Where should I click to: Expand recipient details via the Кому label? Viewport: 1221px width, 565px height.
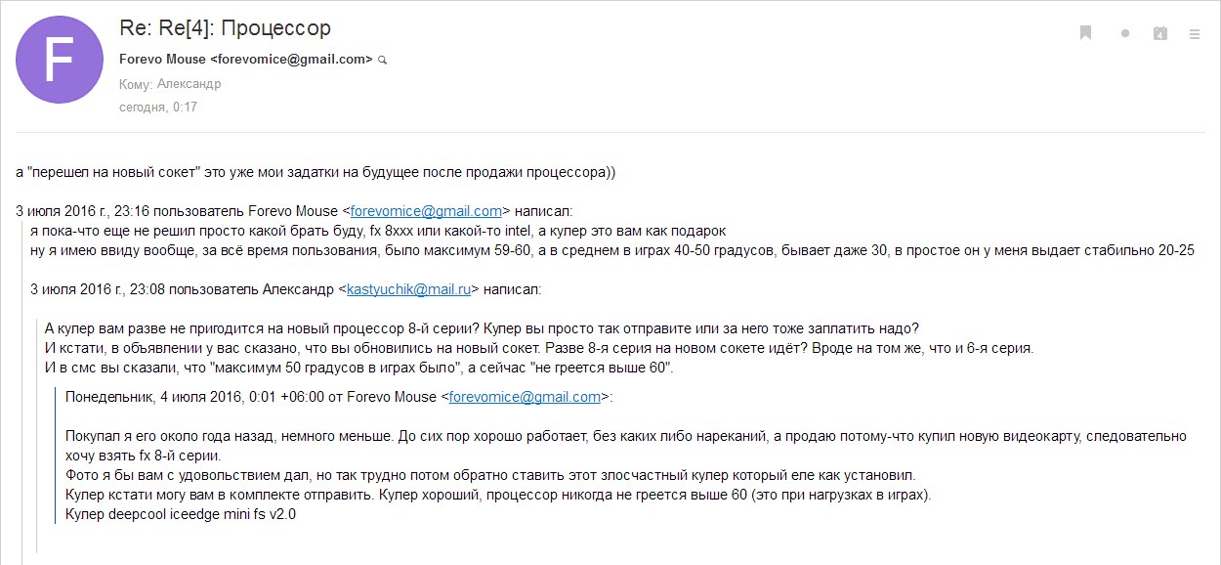pos(135,84)
